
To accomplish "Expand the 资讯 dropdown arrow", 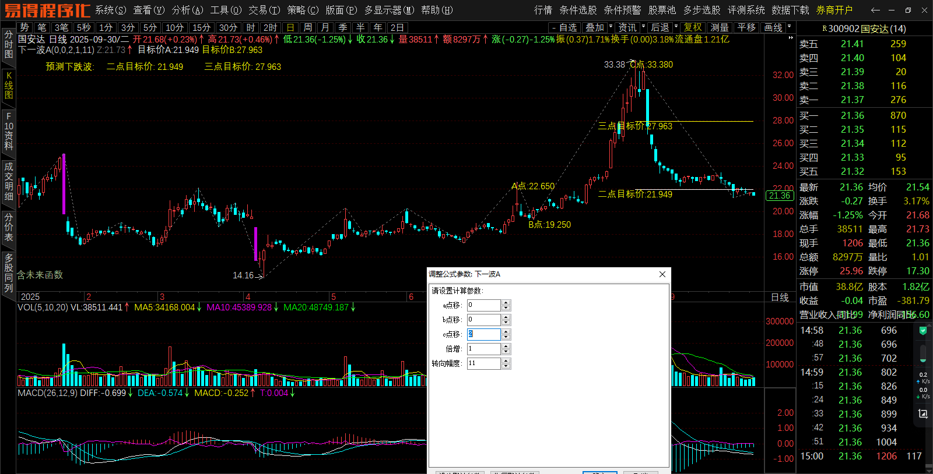I will click(643, 26).
